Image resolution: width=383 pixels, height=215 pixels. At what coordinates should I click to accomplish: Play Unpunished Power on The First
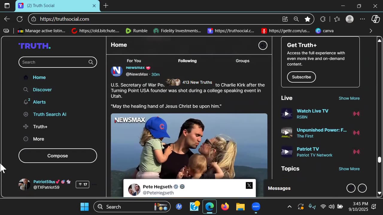tap(287, 133)
